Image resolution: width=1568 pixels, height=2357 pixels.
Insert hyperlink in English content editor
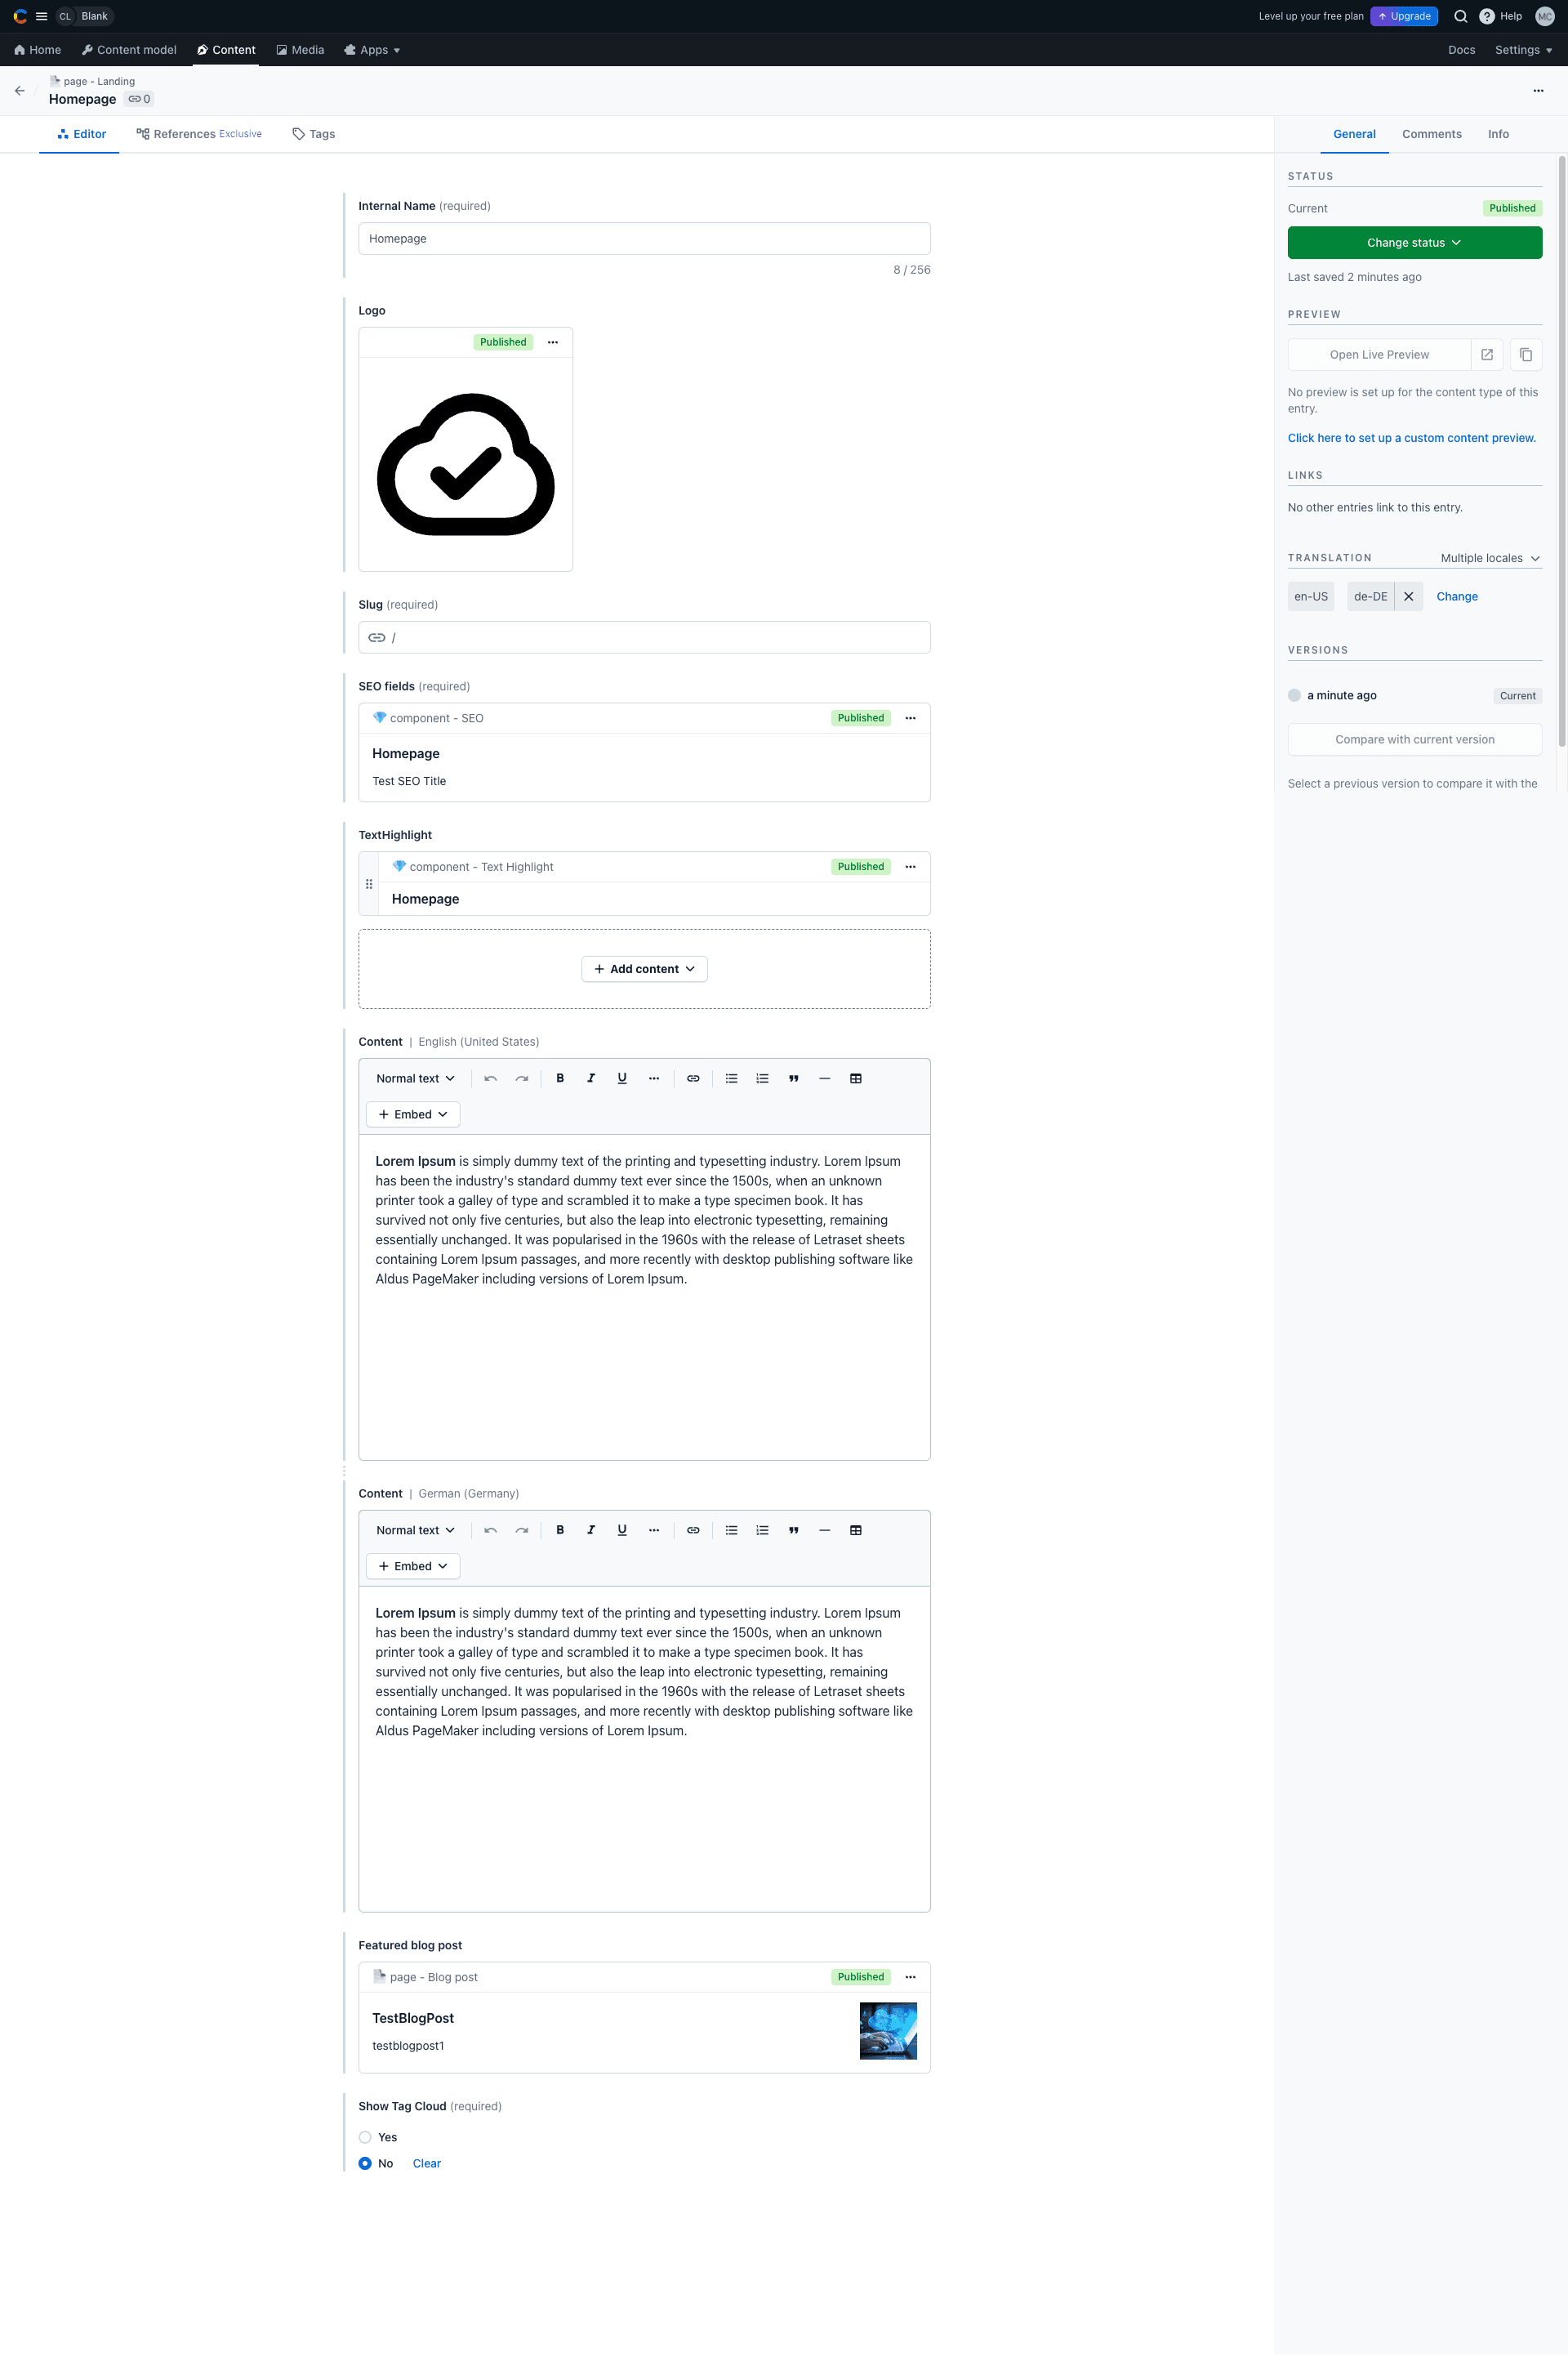(x=693, y=1078)
